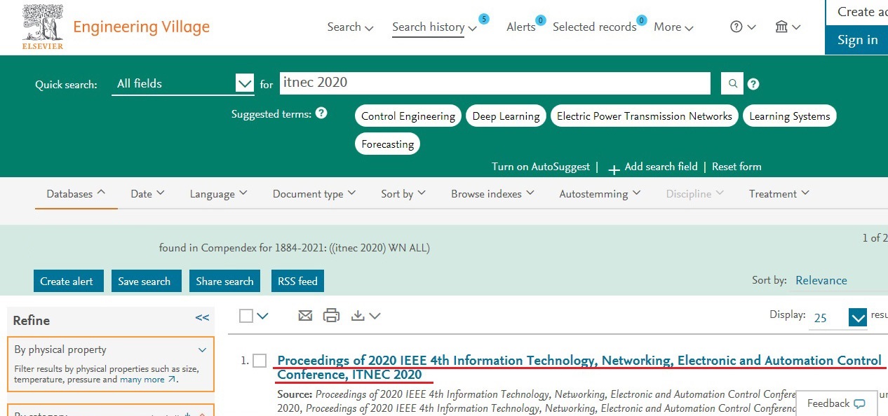Click the Share search button
The width and height of the screenshot is (888, 416).
click(x=224, y=281)
